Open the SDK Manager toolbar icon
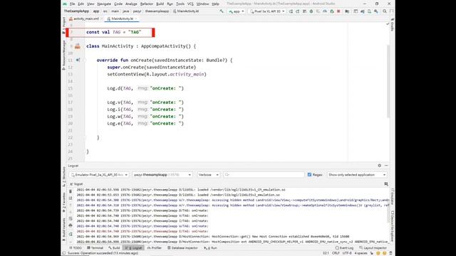Image resolution: width=456 pixels, height=256 pixels. tap(376, 11)
